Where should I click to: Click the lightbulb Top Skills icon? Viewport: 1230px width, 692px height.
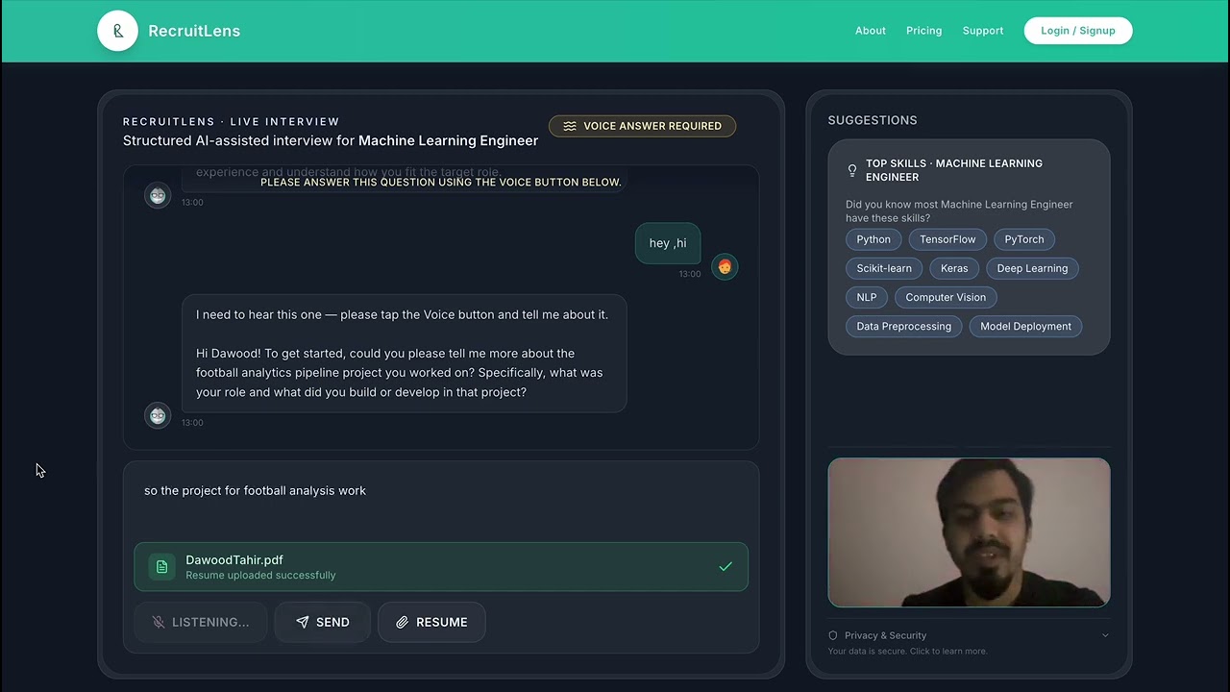[851, 170]
